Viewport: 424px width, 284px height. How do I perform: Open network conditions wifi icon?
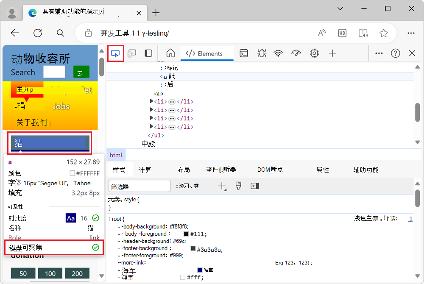[x=278, y=53]
